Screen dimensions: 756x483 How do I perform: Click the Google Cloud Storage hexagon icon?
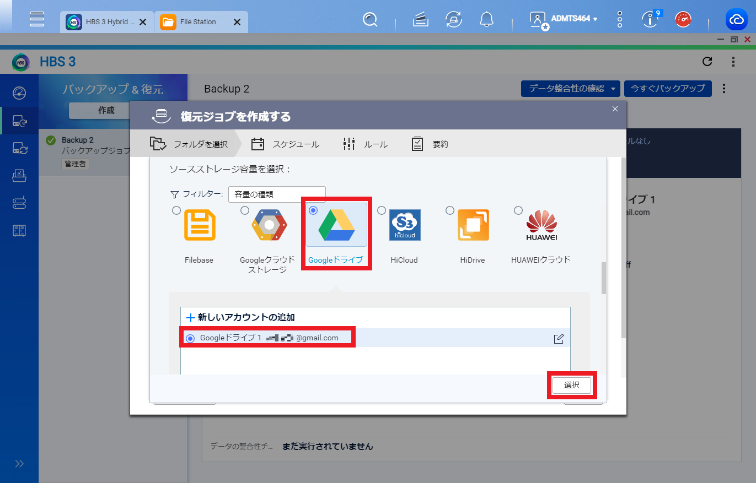269,225
